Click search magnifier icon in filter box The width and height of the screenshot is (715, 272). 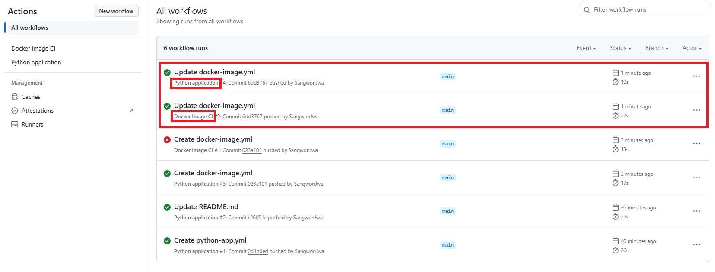[587, 10]
